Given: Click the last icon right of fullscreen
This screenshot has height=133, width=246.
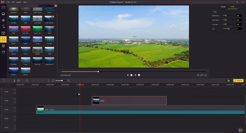Looking at the screenshot, I should 206,75.
